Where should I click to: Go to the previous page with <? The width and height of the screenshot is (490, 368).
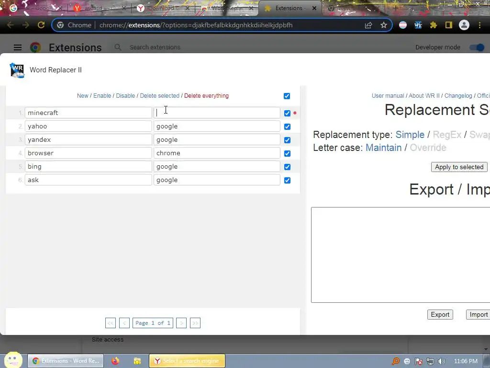124,323
